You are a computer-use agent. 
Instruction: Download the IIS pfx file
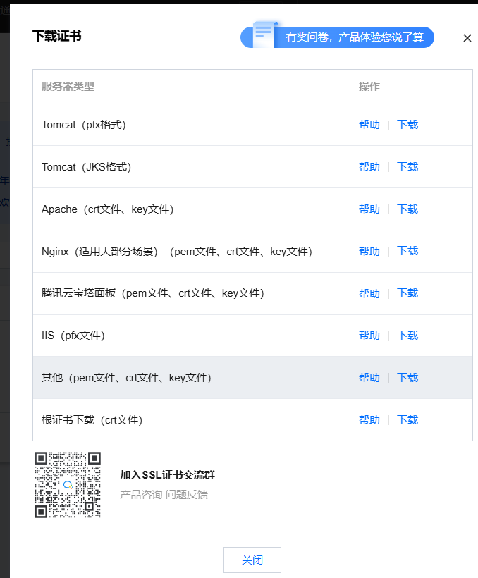[x=407, y=336]
